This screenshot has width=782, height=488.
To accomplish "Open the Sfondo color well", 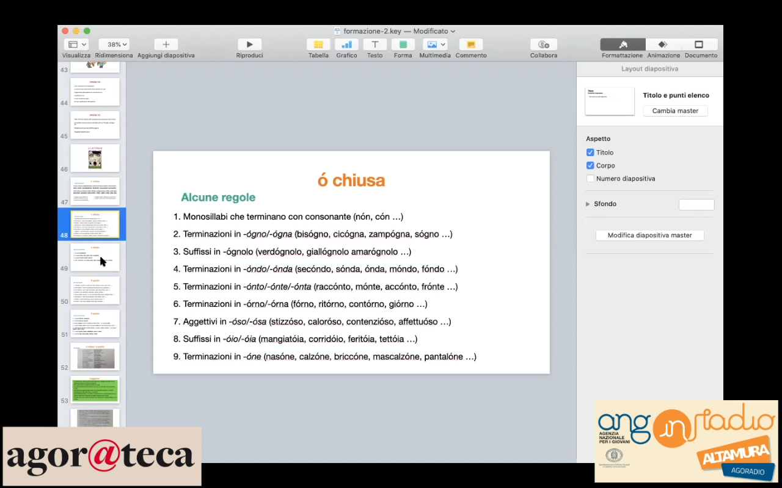I will (x=696, y=204).
